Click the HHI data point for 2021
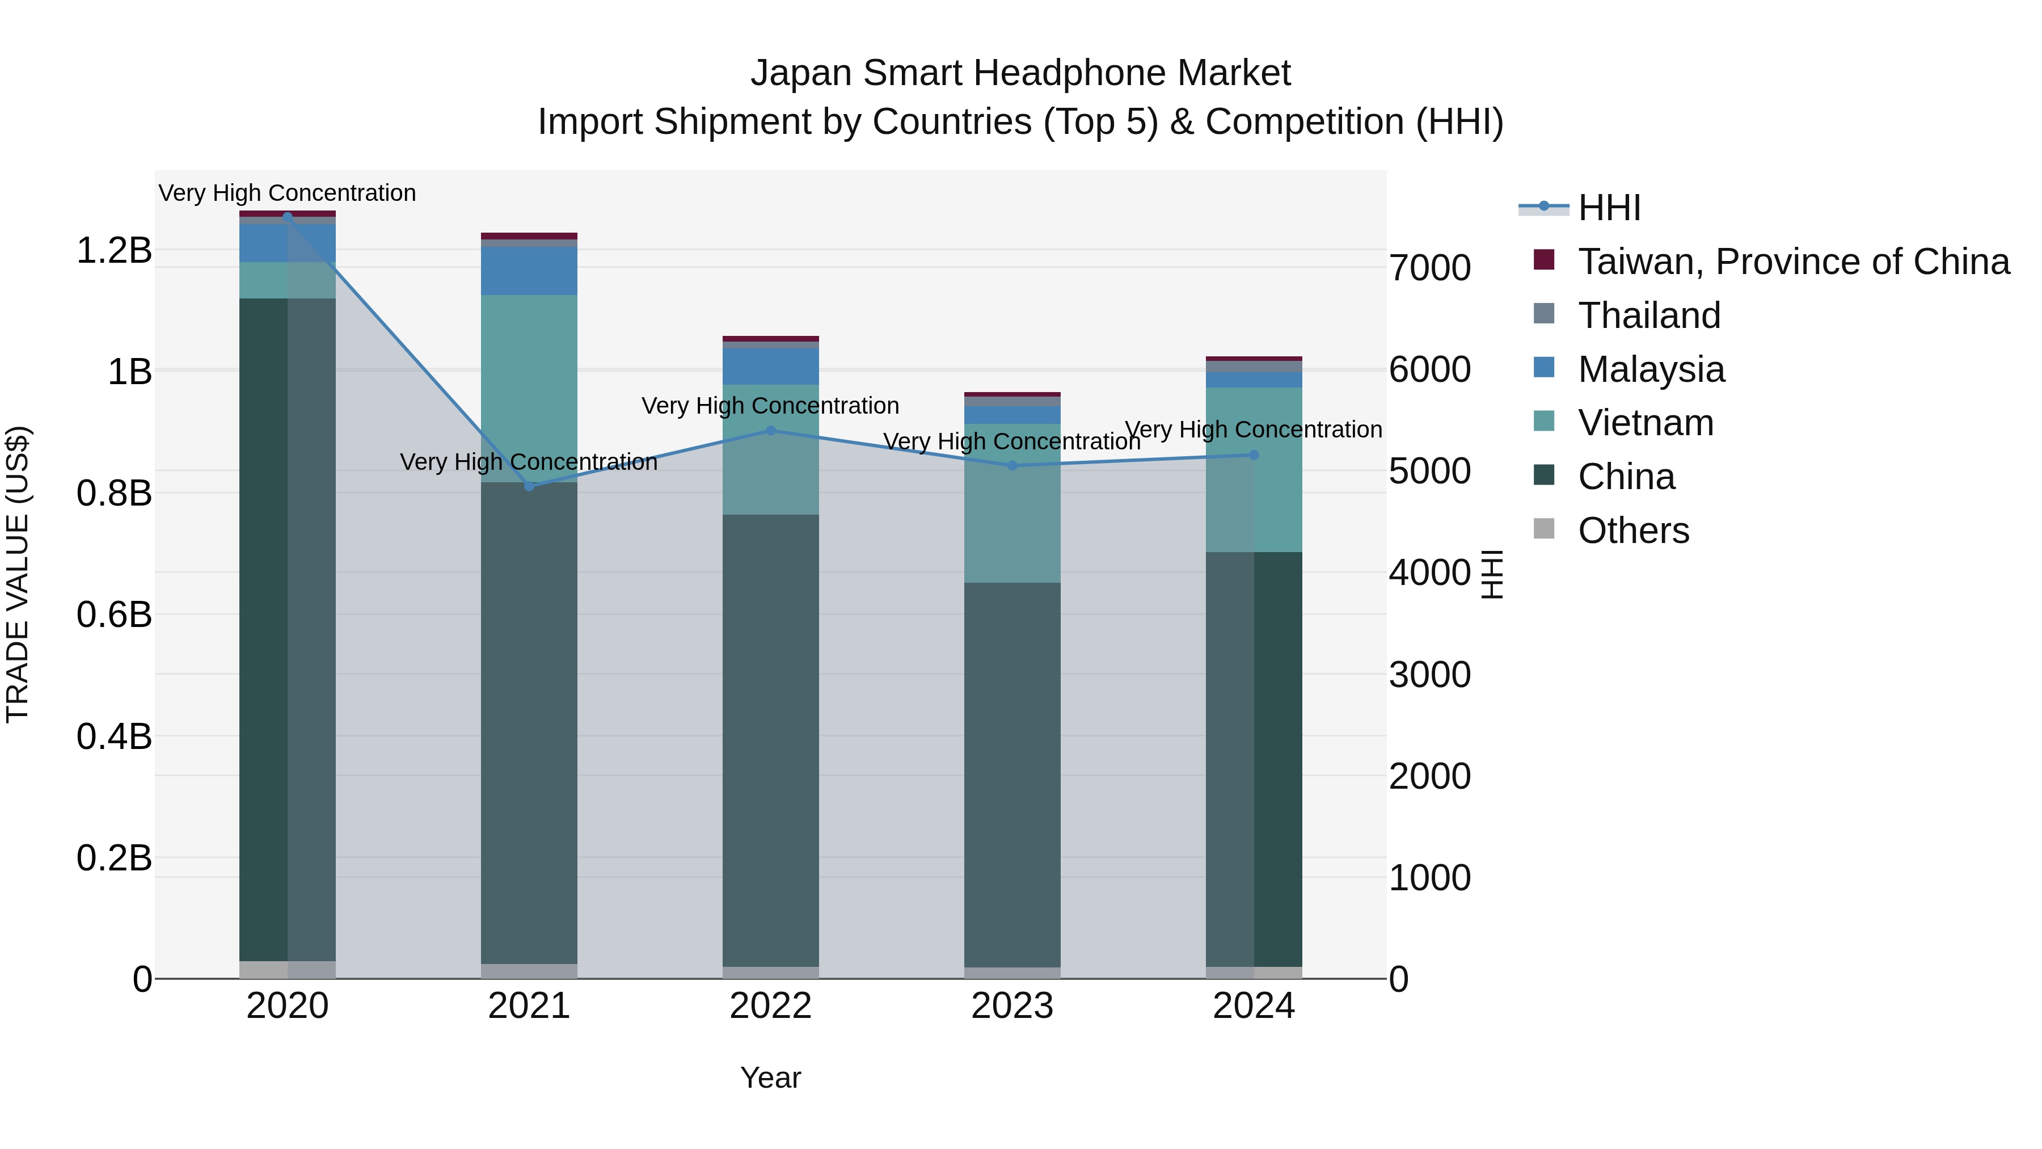Image resolution: width=2042 pixels, height=1149 pixels. [x=530, y=486]
